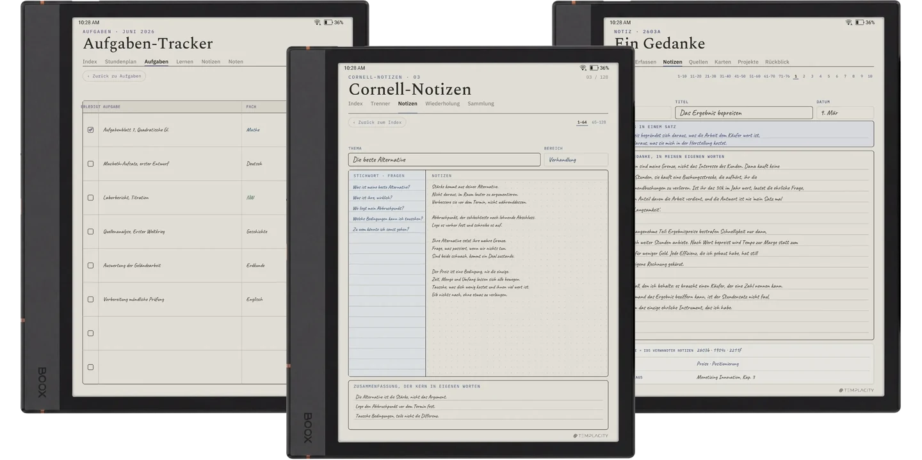Tick the Laborbericht, Titration checkbox

pos(90,198)
